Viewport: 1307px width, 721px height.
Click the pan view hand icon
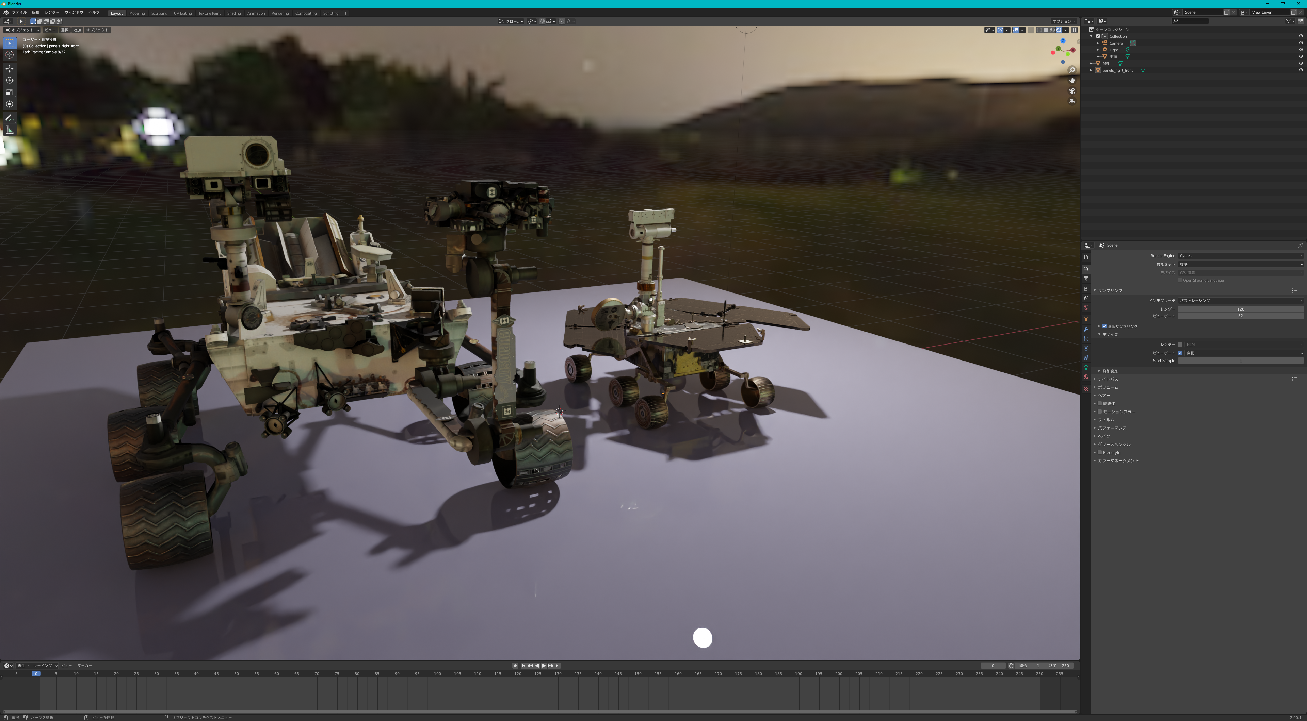(1072, 80)
